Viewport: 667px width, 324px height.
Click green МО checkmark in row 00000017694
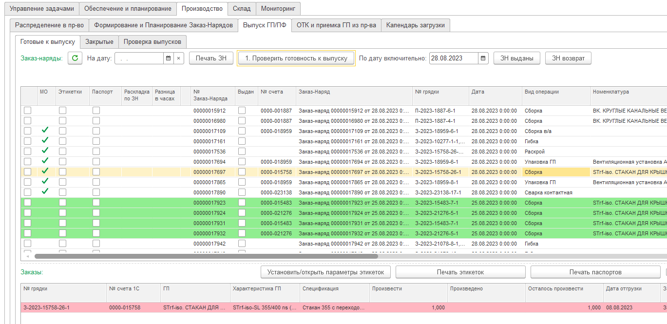coord(45,161)
